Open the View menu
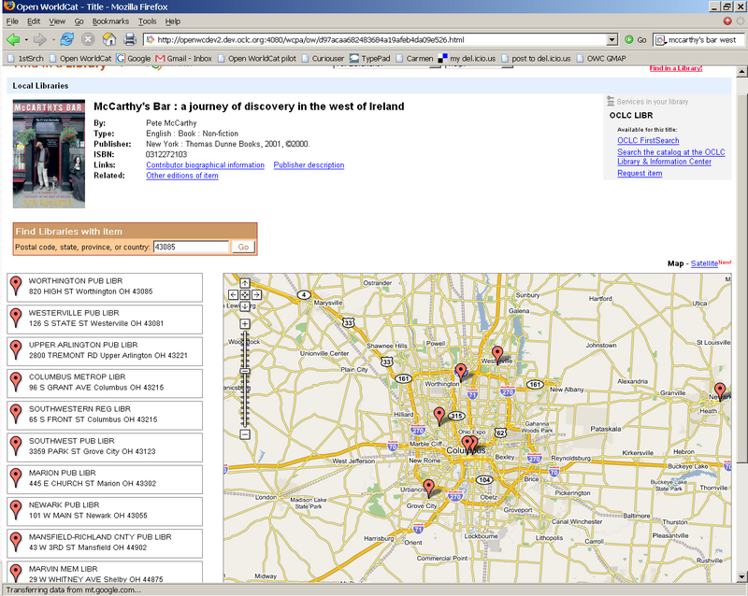The width and height of the screenshot is (748, 596). 57,21
